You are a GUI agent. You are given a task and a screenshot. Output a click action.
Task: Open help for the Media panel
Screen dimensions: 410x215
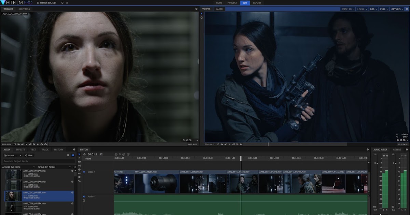tap(74, 149)
